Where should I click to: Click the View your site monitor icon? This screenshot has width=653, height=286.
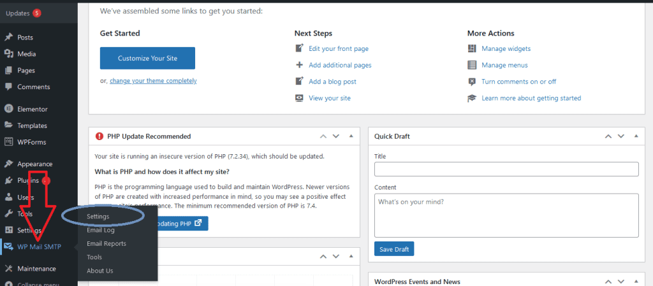(300, 98)
